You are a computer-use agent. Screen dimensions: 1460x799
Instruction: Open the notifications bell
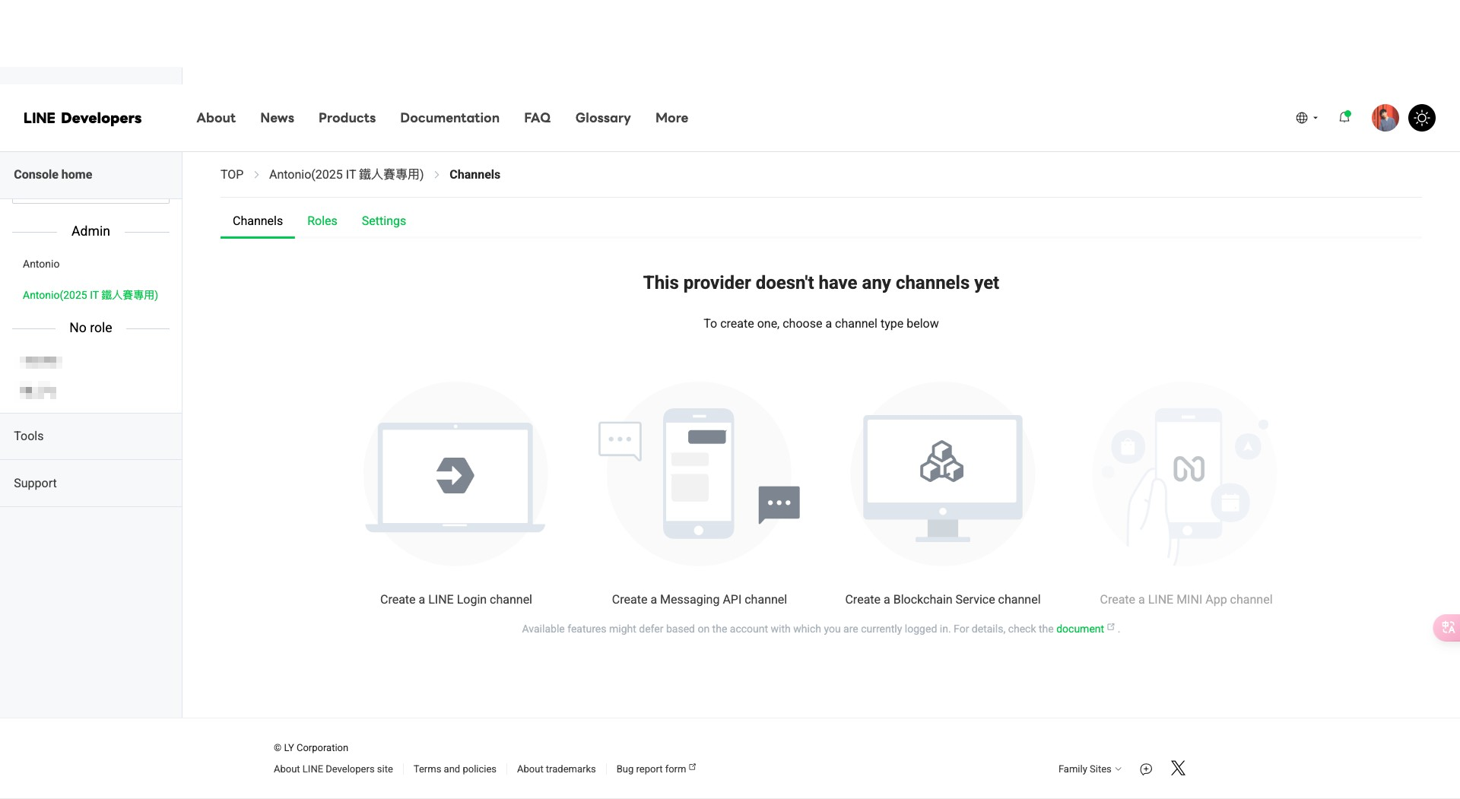1344,117
